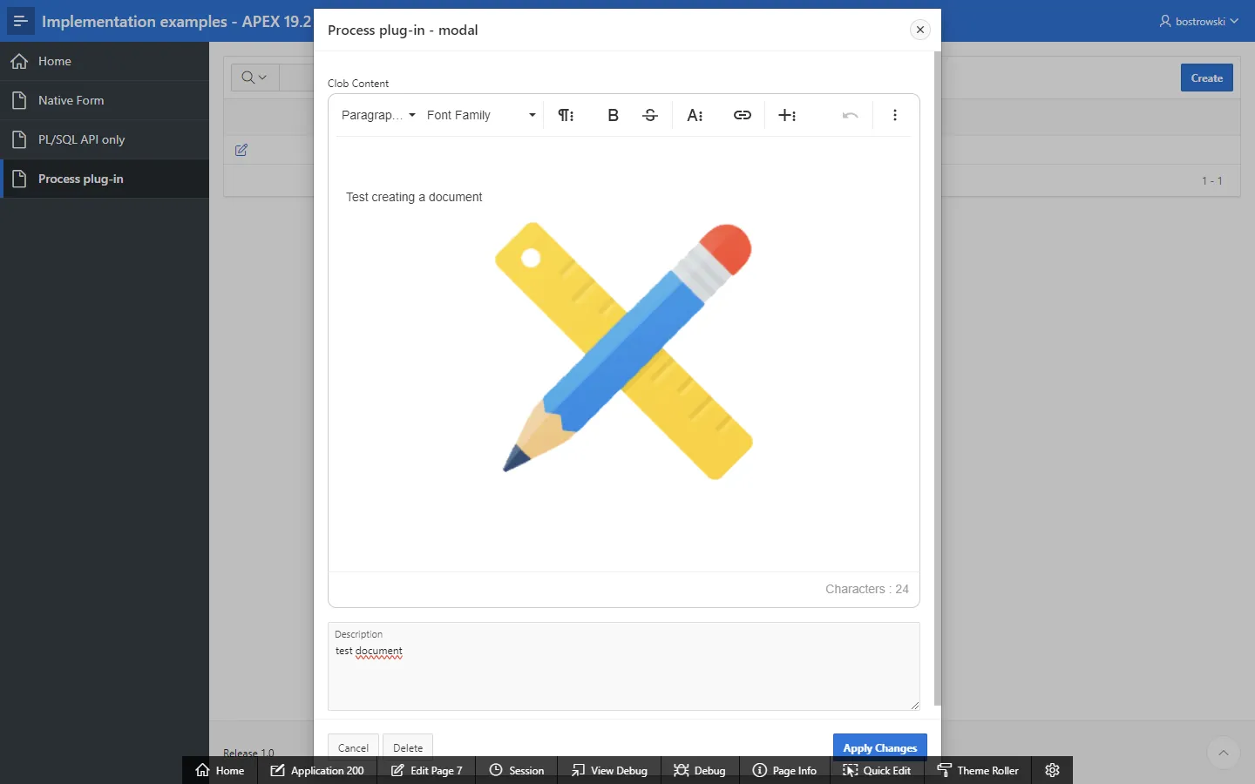The image size is (1255, 784).
Task: Open Theme Roller in developer toolbar
Action: click(978, 770)
